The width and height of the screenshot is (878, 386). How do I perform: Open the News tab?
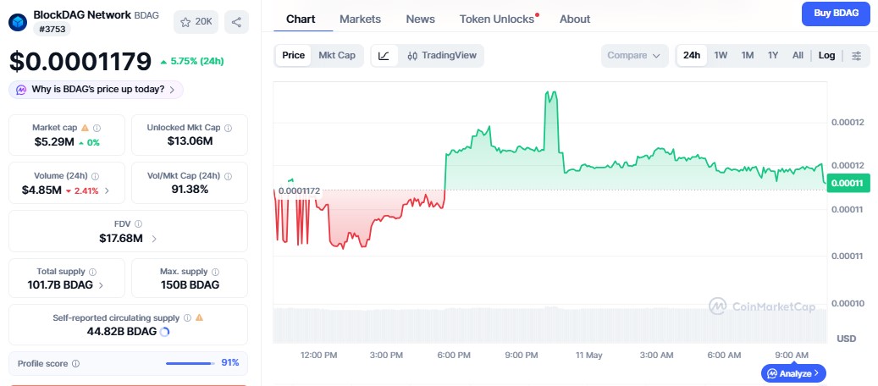(421, 19)
